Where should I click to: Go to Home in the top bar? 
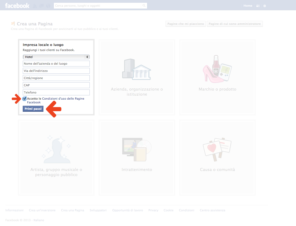(x=248, y=6)
